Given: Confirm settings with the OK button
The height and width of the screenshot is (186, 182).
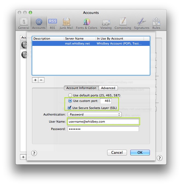Looking at the screenshot, I should click(140, 153).
